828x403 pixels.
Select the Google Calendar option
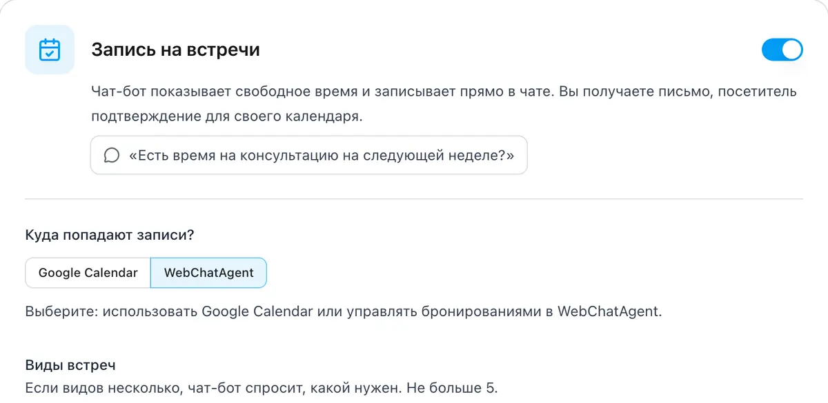tap(88, 273)
